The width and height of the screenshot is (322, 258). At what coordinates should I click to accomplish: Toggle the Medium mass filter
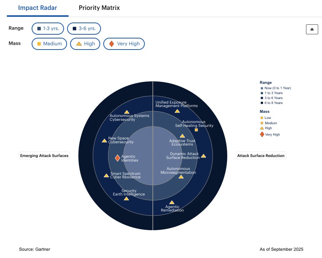coord(49,44)
